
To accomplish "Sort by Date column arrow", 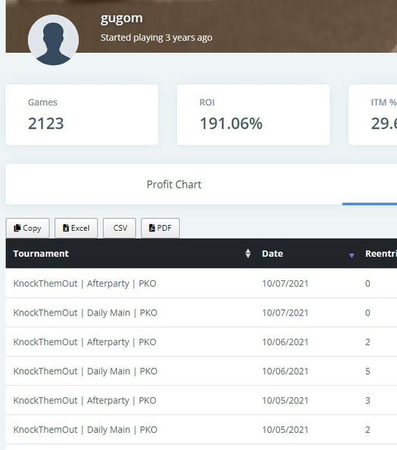I will [351, 255].
